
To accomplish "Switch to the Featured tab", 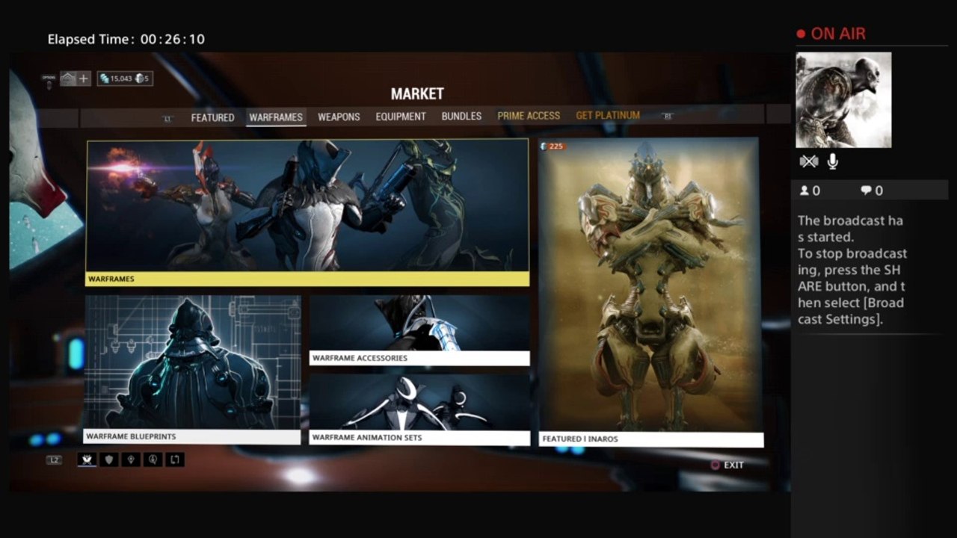I will click(212, 117).
